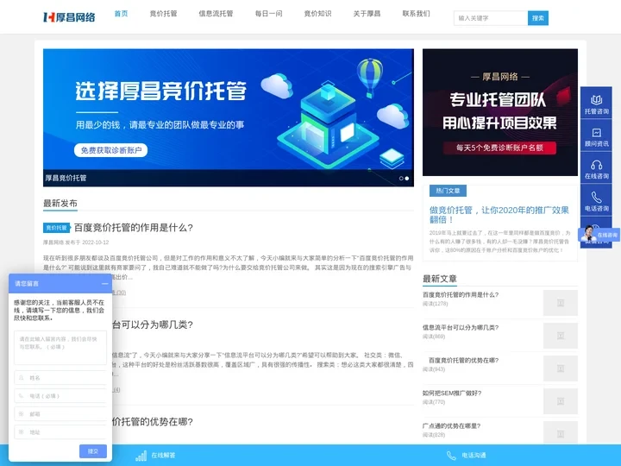The image size is (621, 466).
Task: Open the 每日一问 nav item
Action: pos(268,14)
